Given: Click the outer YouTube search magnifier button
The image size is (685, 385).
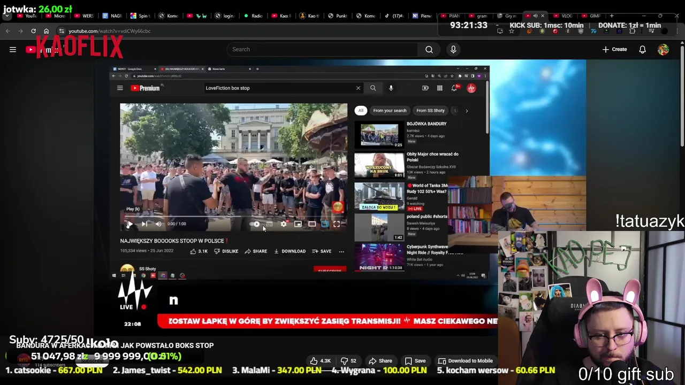Looking at the screenshot, I should pyautogui.click(x=429, y=49).
